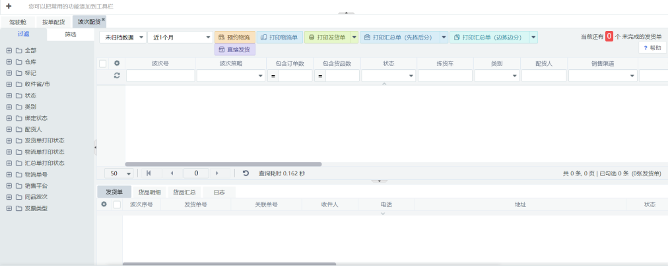Collapse the filter row with up chevron
This screenshot has width=668, height=267.
click(x=384, y=84)
